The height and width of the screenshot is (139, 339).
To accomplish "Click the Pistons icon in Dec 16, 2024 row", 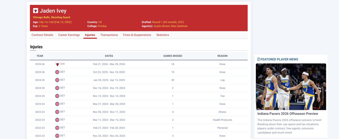I will point(57,88).
